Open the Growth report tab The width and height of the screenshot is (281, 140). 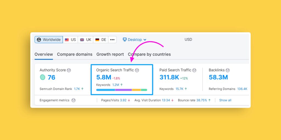pyautogui.click(x=110, y=54)
